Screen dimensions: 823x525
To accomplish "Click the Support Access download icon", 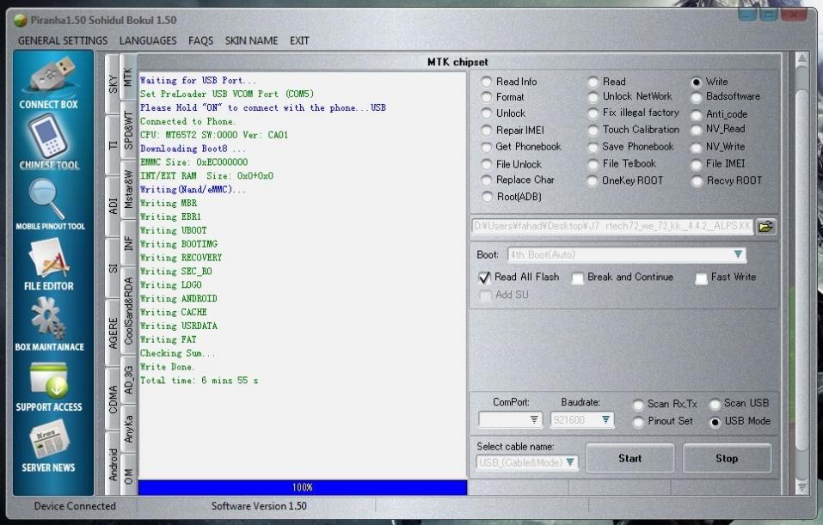I will [x=49, y=382].
